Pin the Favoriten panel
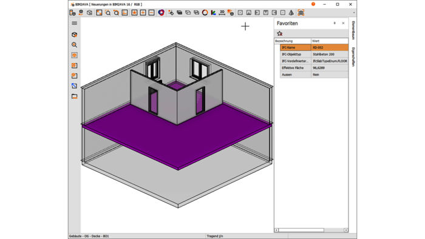Image resolution: width=425 pixels, height=239 pixels. click(335, 23)
